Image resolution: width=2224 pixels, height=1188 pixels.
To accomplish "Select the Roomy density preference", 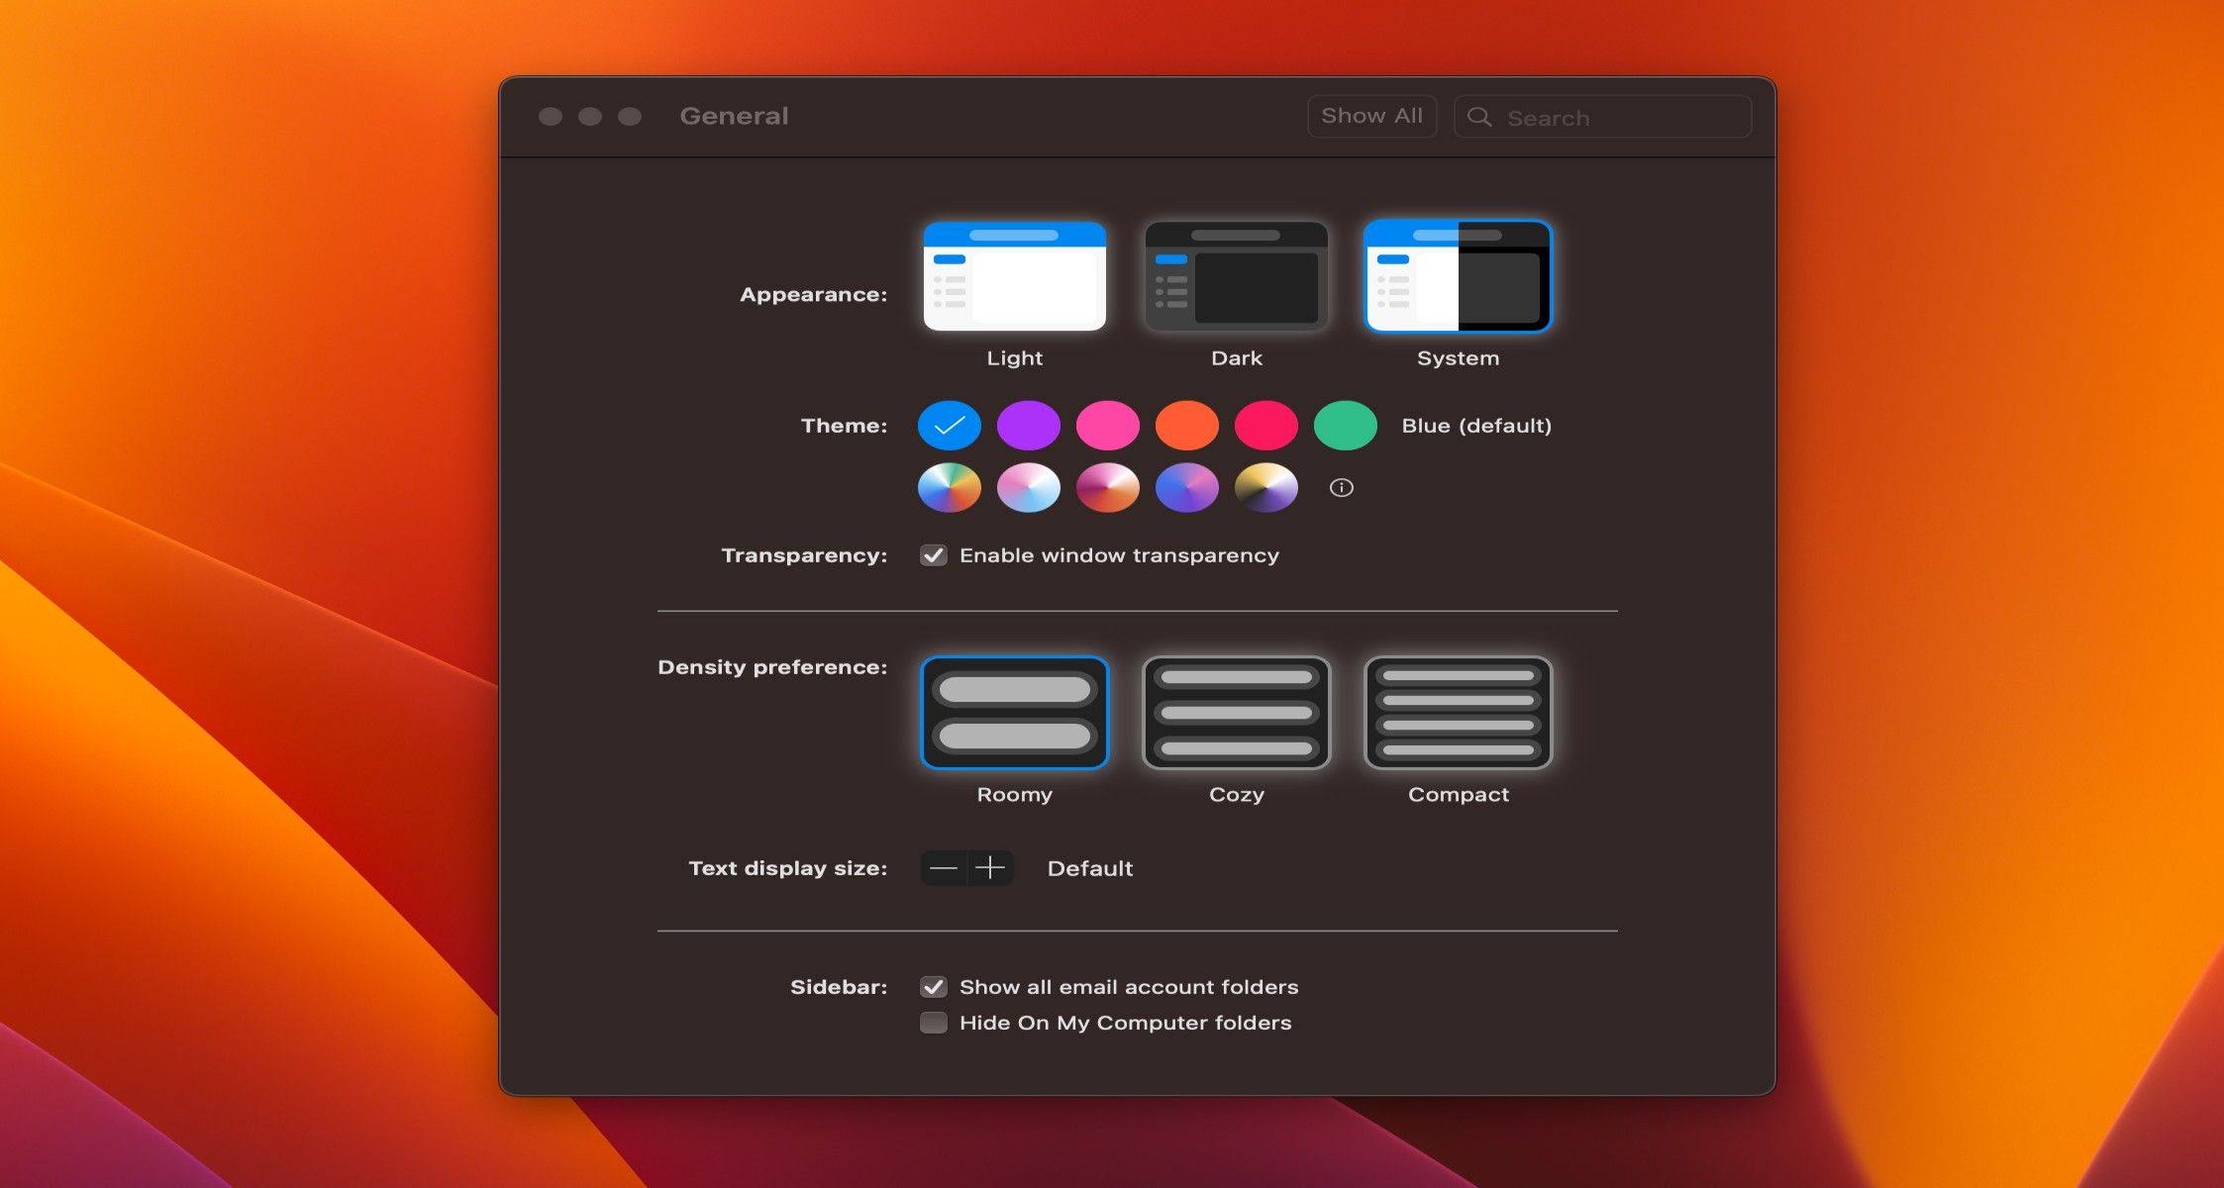I will [x=1014, y=713].
